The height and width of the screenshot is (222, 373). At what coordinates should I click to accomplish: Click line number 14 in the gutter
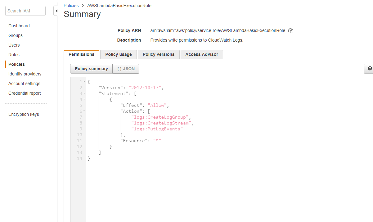pyautogui.click(x=79, y=158)
